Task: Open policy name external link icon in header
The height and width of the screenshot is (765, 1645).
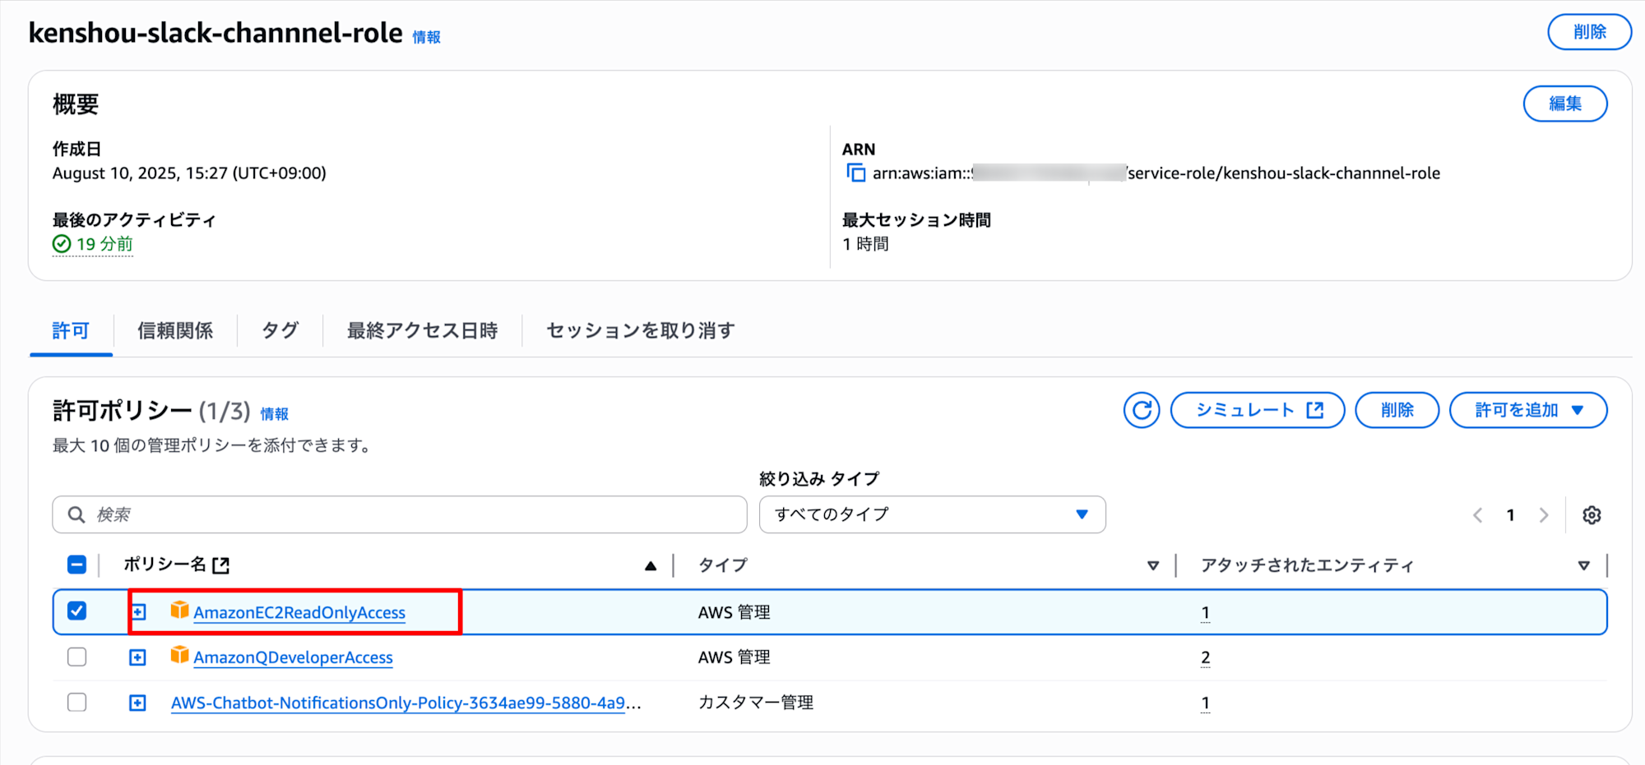Action: 220,565
